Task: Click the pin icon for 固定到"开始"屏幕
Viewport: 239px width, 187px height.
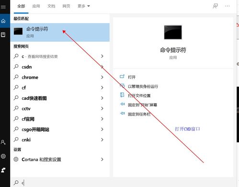Action: [122, 104]
